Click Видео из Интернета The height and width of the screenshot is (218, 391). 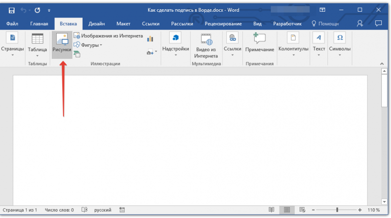pyautogui.click(x=206, y=46)
